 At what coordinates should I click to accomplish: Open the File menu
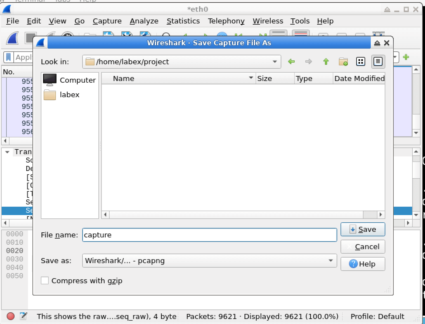[13, 21]
